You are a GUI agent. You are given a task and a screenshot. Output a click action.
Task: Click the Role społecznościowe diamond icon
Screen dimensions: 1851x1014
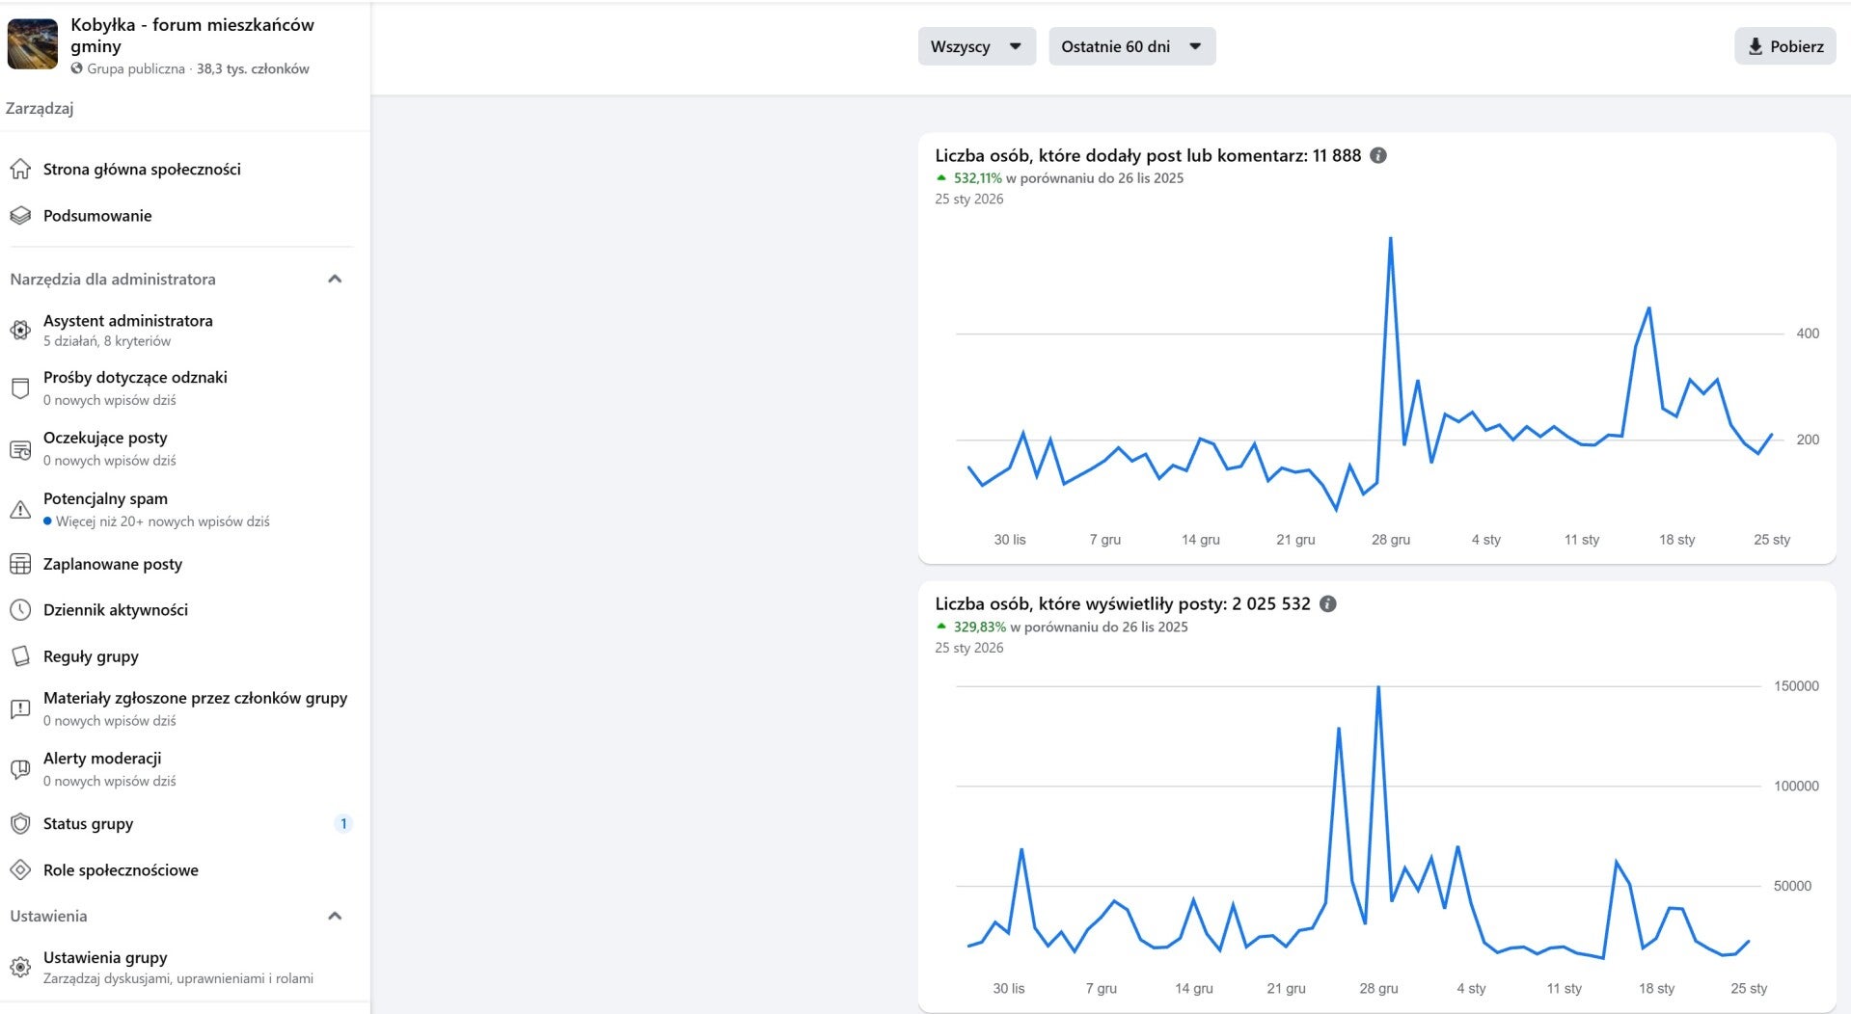click(20, 870)
